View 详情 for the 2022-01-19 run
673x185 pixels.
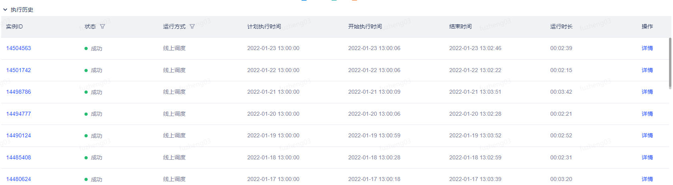point(647,135)
